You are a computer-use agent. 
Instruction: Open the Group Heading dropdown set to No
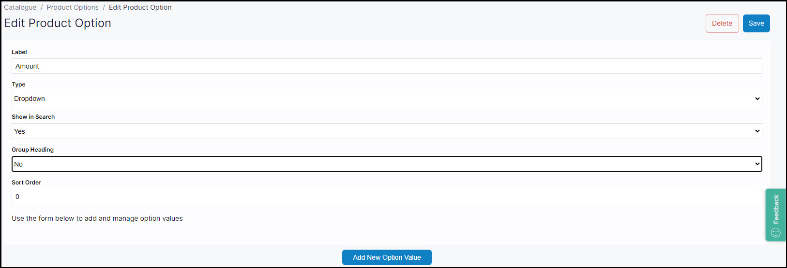coord(386,164)
